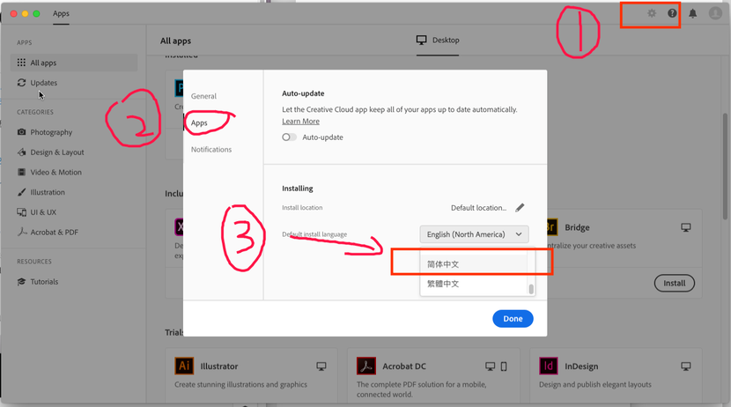Viewport: 731px width, 407px height.
Task: Click the Acrobat DC app name
Action: pyautogui.click(x=404, y=366)
